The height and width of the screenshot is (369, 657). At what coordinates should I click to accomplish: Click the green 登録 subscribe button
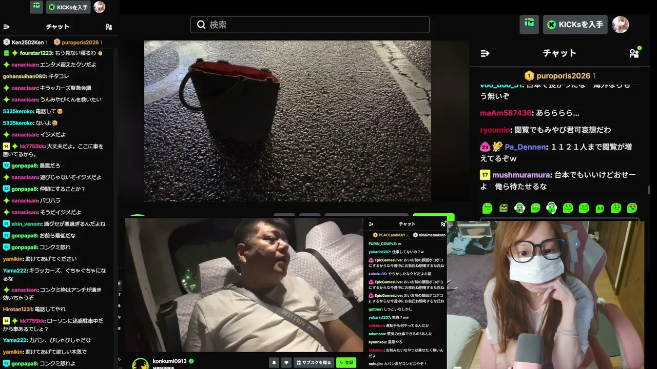pyautogui.click(x=346, y=363)
